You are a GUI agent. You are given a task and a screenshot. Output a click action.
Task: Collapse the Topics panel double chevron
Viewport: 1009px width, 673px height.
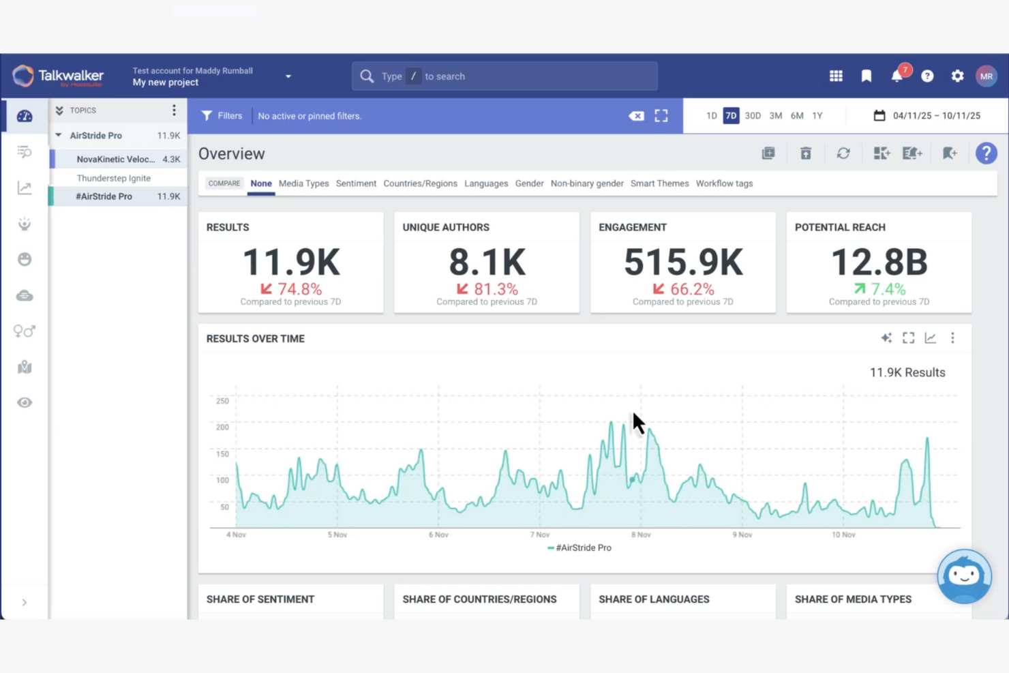coord(59,110)
